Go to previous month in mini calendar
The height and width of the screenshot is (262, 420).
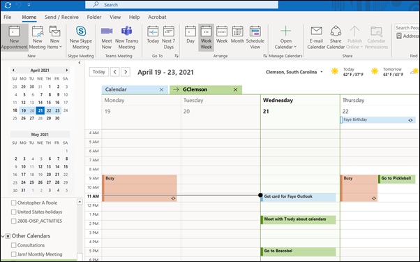[13, 71]
